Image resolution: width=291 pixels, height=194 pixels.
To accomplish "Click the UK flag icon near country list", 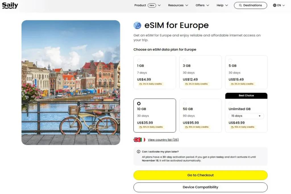I will [135, 139].
